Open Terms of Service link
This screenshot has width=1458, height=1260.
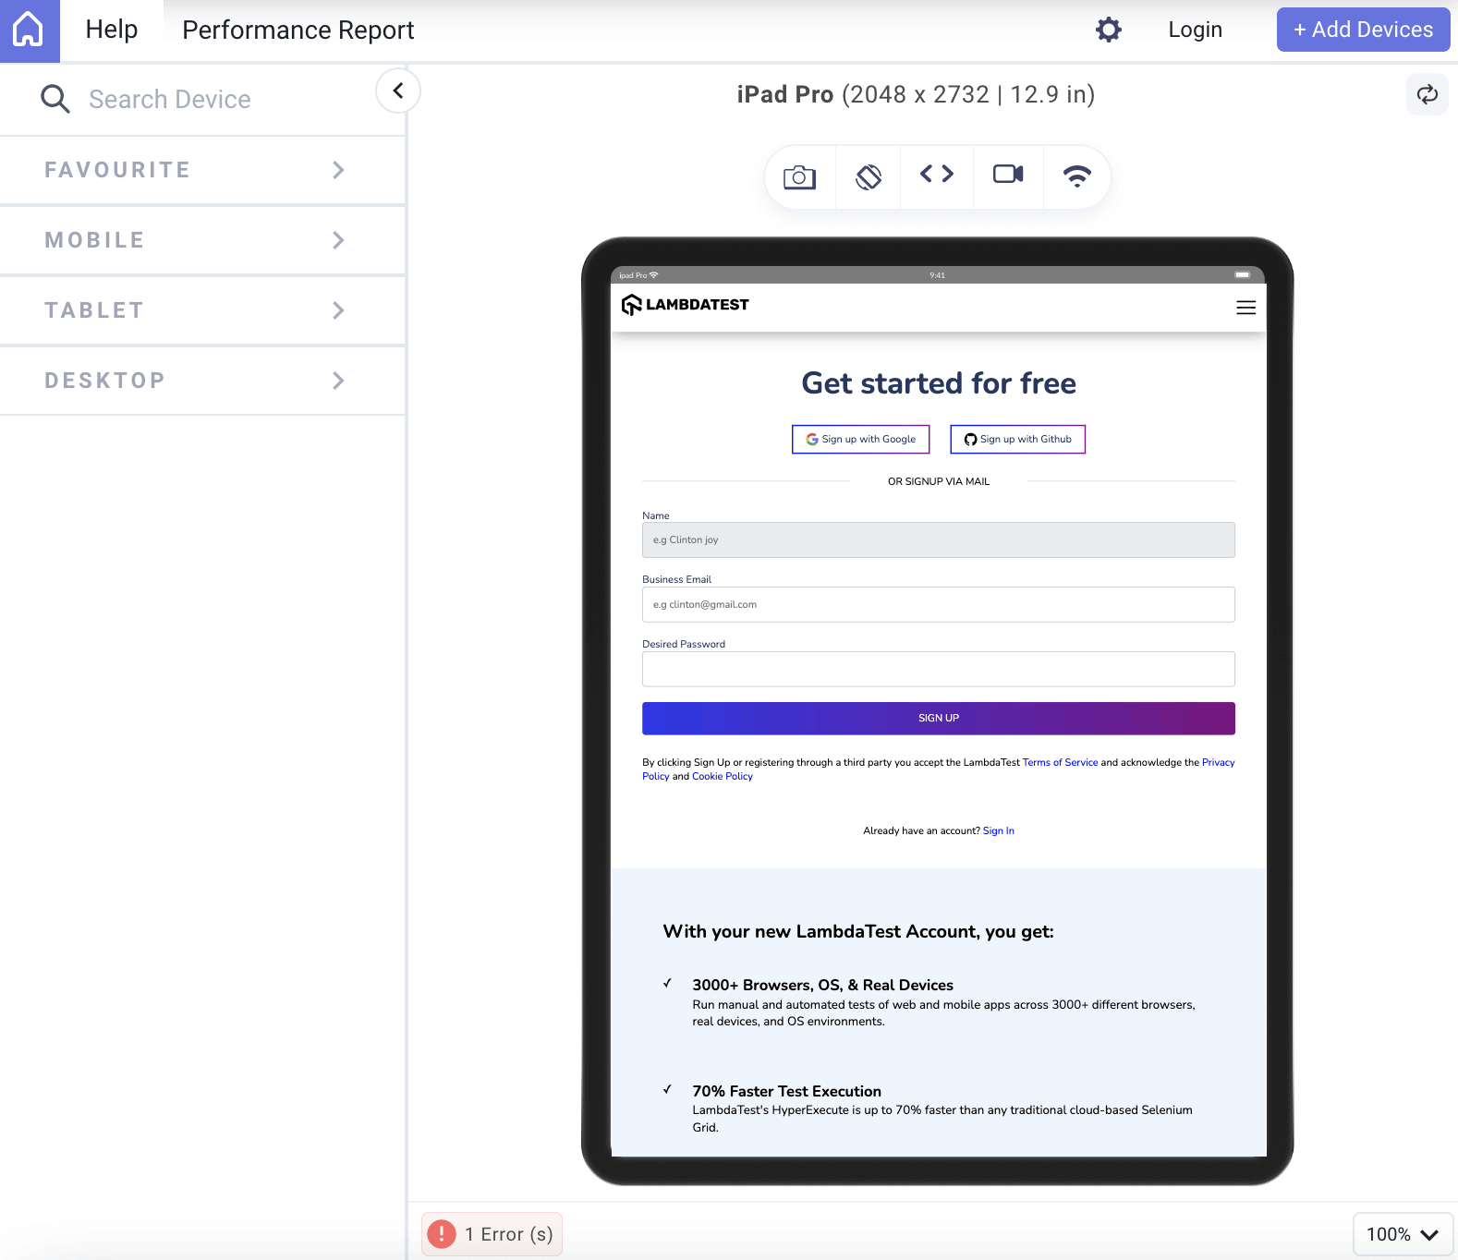pos(1060,763)
